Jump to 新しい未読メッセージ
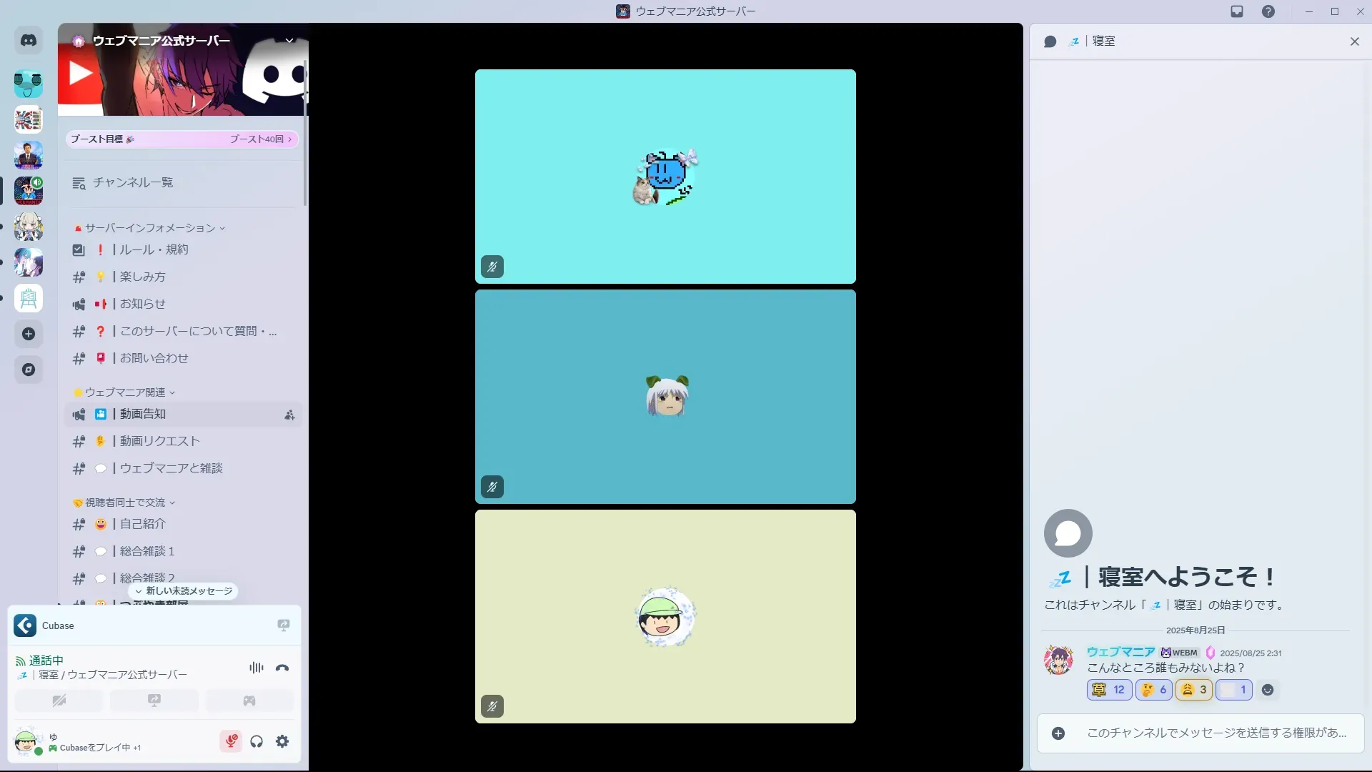 184,591
